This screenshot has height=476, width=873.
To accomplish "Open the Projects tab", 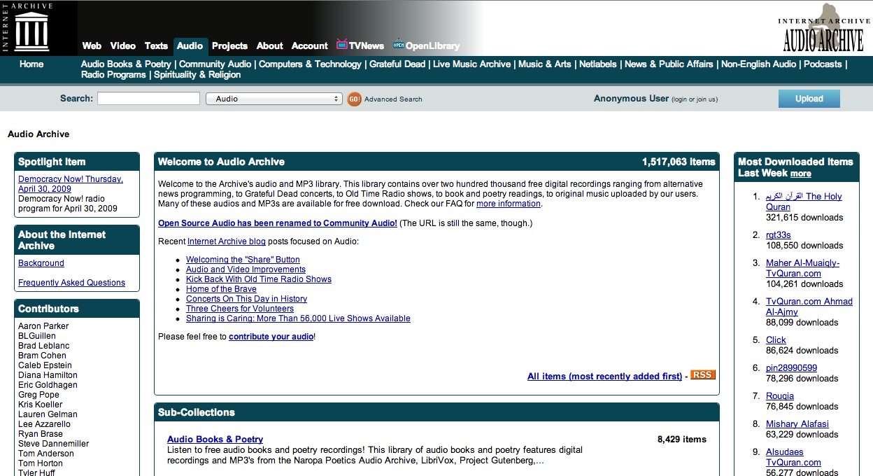I will tap(229, 45).
